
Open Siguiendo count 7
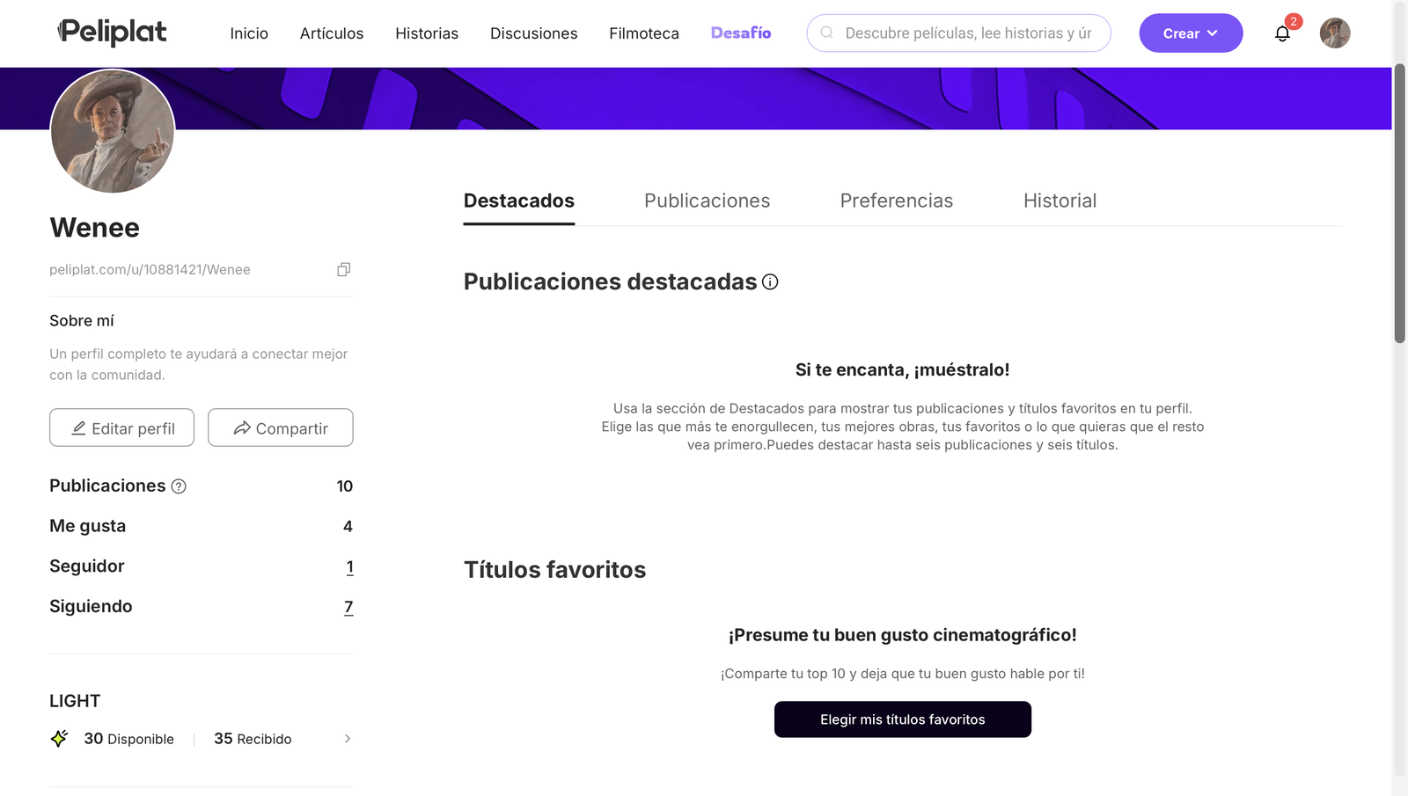click(348, 607)
